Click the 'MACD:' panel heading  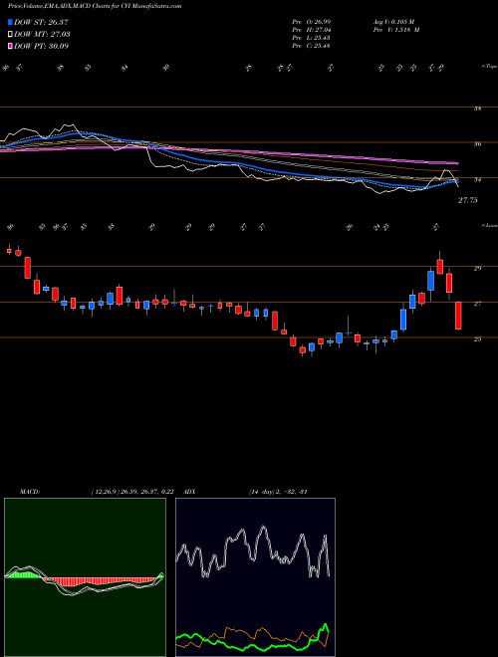[x=29, y=492]
